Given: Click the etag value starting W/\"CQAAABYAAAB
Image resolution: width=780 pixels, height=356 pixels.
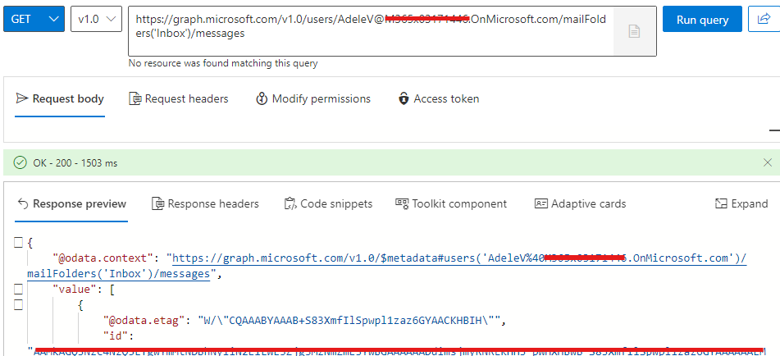Looking at the screenshot, I should click(351, 321).
